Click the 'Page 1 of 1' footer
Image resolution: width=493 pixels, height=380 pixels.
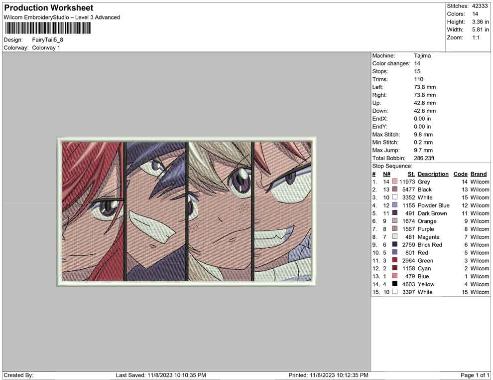pos(475,375)
